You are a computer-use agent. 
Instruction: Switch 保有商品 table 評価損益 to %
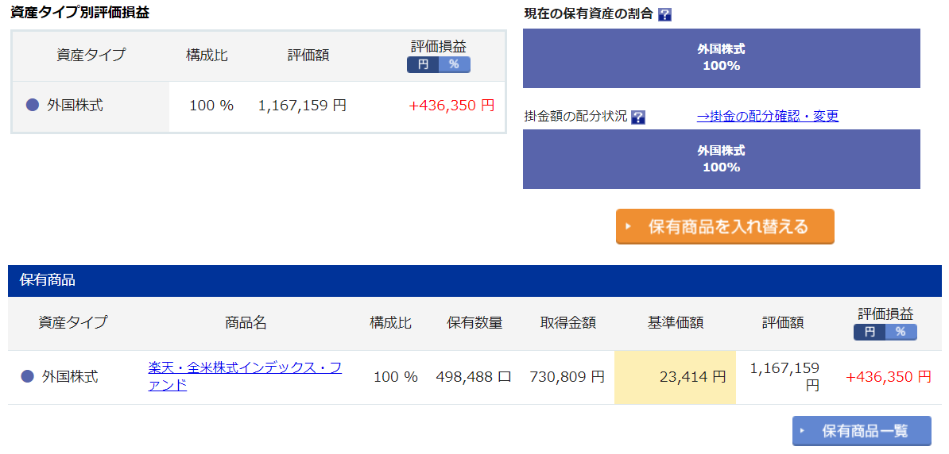coord(901,332)
